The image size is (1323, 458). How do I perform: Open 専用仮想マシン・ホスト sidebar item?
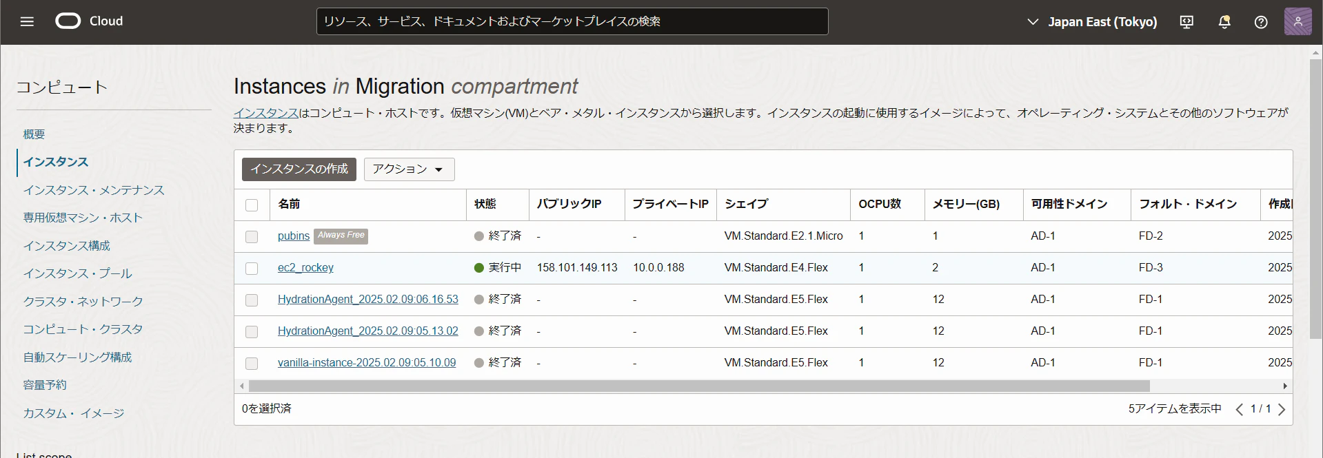tap(83, 218)
